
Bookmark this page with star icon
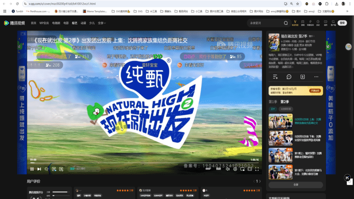(298, 4)
